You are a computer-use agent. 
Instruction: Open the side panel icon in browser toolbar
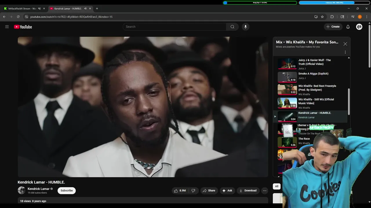(342, 17)
